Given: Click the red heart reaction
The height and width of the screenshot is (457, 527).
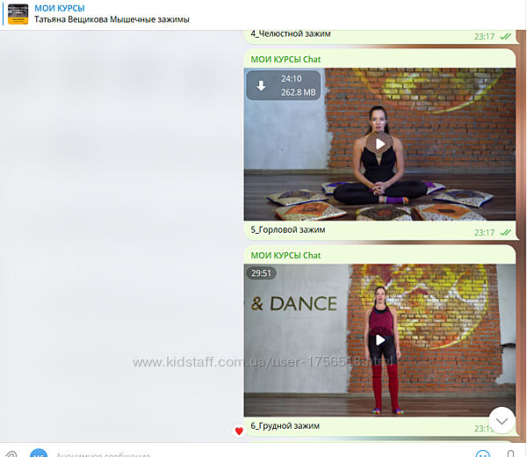Looking at the screenshot, I should [238, 431].
